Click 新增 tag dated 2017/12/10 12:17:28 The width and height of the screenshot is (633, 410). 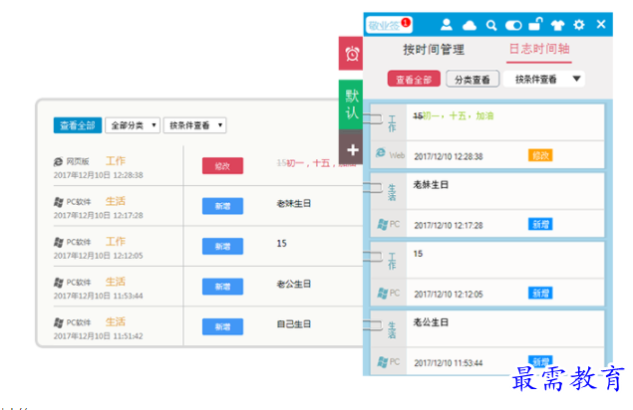540,224
